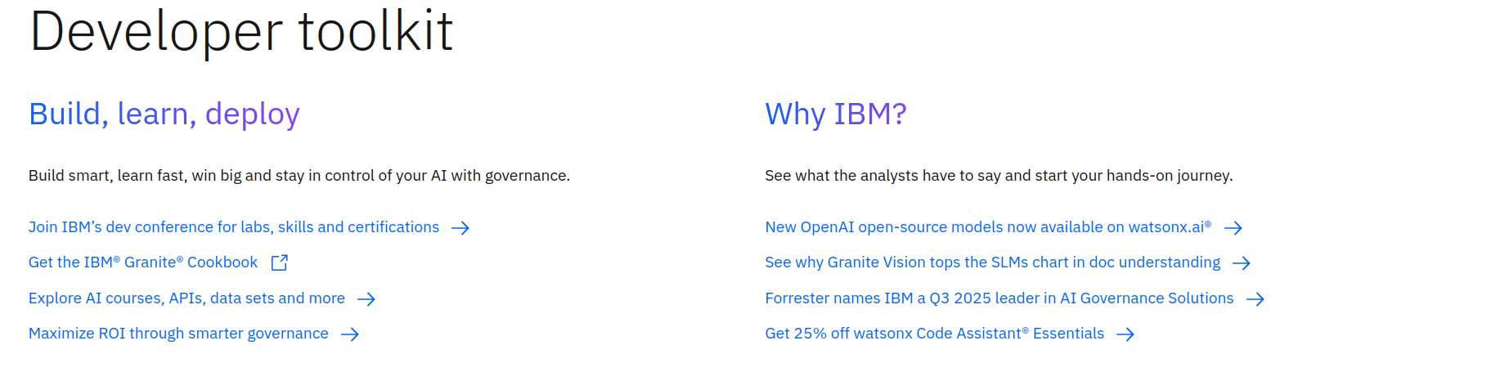Click arrow icon after Code Assistant Essentials link
Screen dimensions: 1500x390
pyautogui.click(x=1125, y=334)
